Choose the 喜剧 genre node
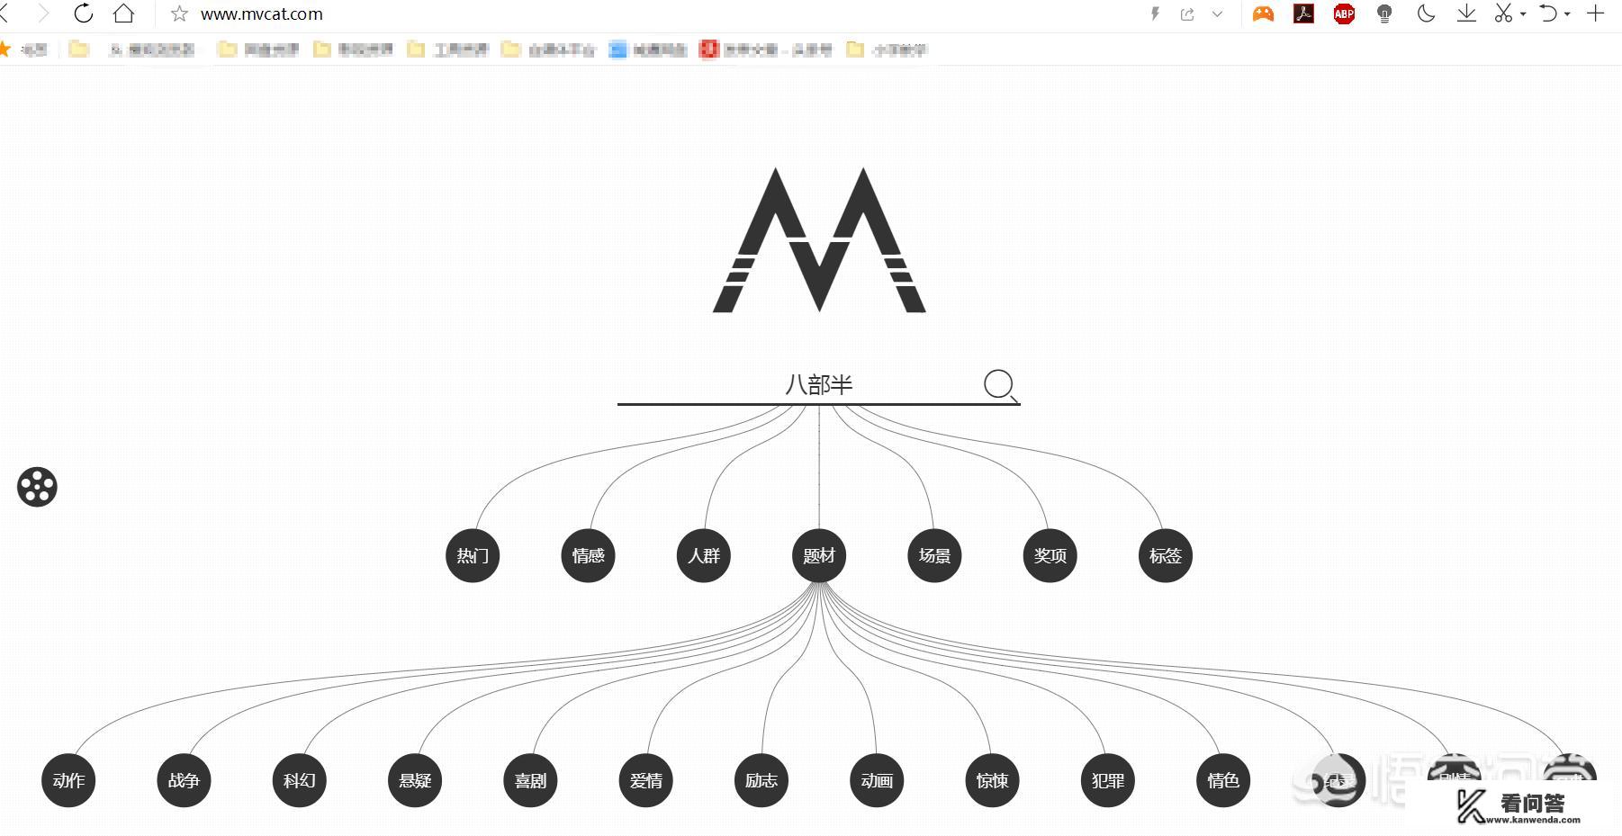Viewport: 1622px width, 836px height. tap(530, 780)
